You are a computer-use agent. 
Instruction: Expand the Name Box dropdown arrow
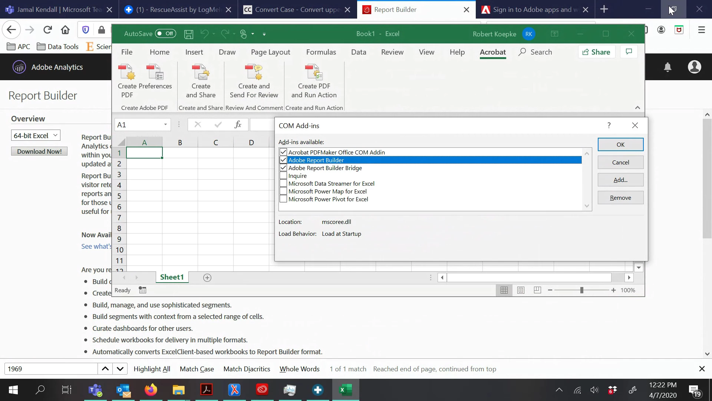click(165, 125)
